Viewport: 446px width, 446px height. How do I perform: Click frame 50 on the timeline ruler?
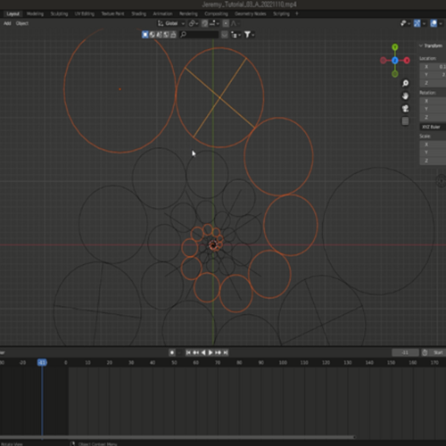pos(174,362)
